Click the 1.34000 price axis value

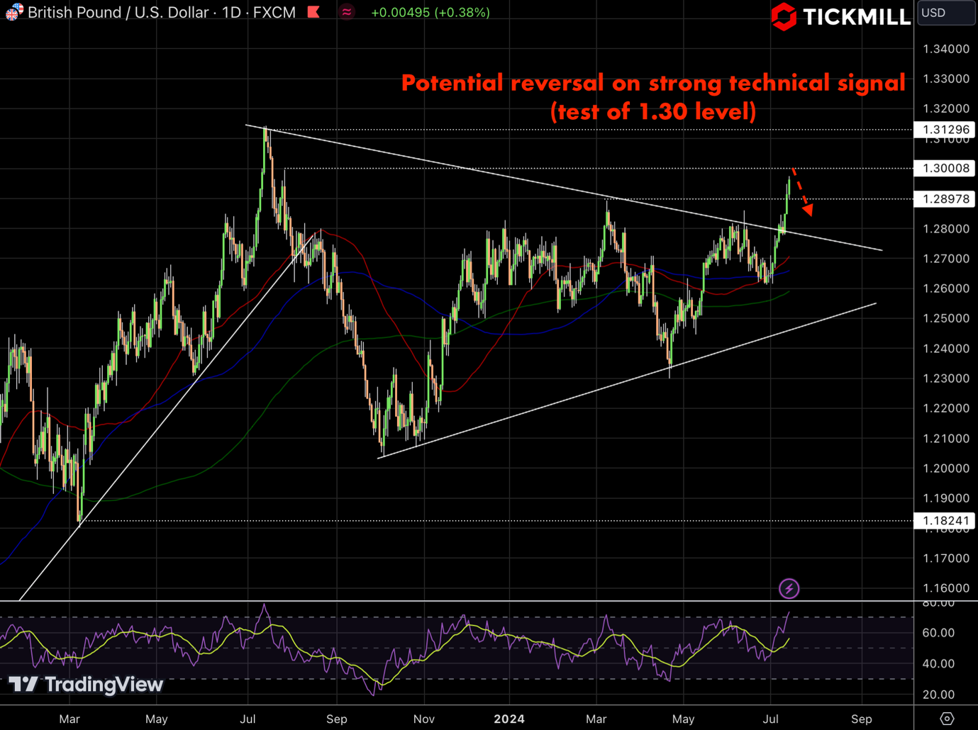coord(946,49)
